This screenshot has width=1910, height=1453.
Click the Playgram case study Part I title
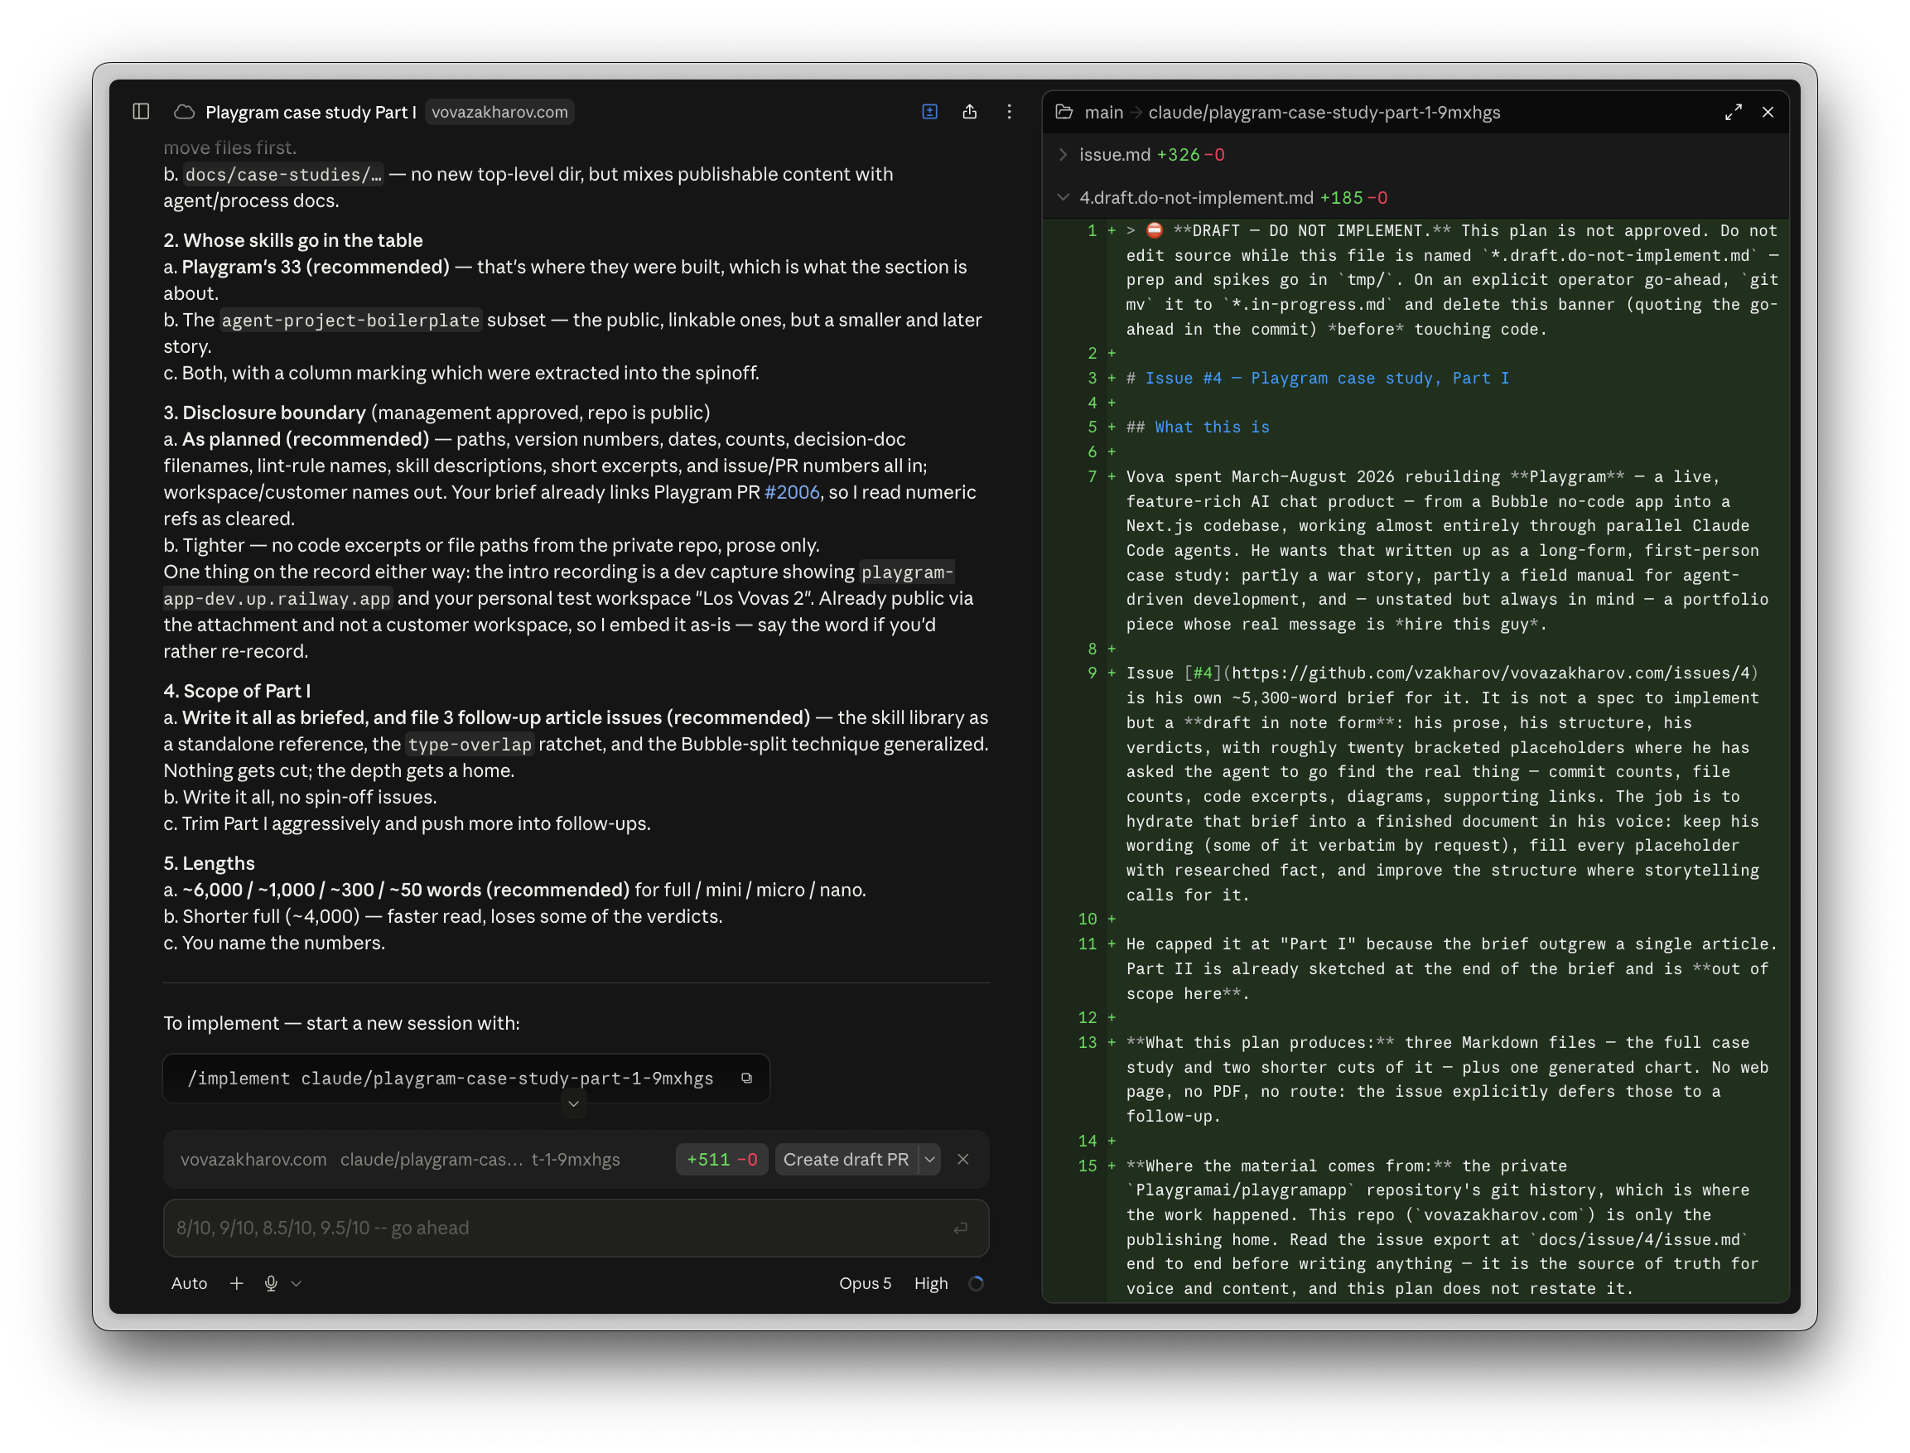311,113
